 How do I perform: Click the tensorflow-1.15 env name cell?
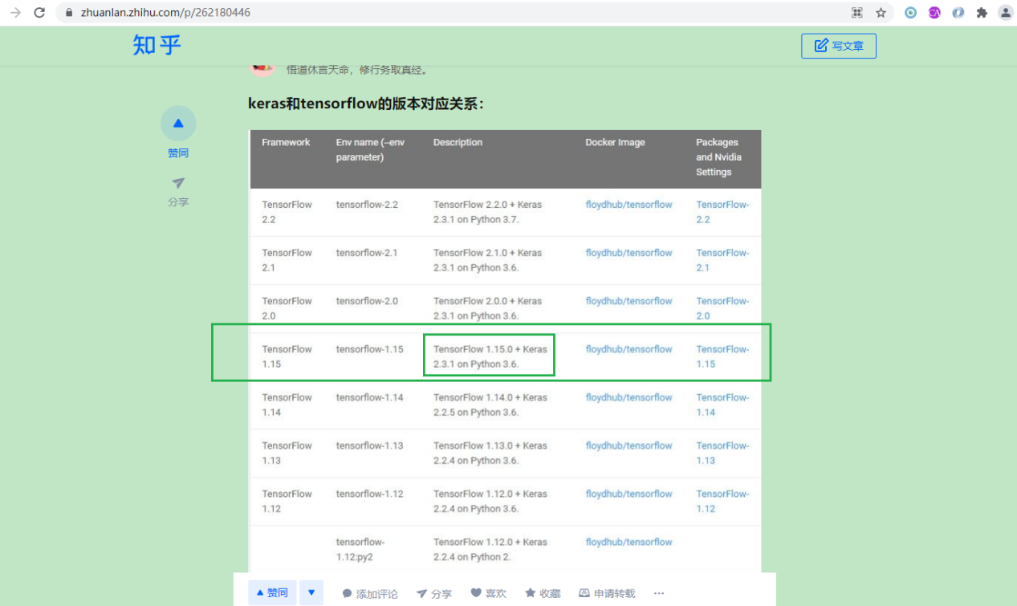369,349
